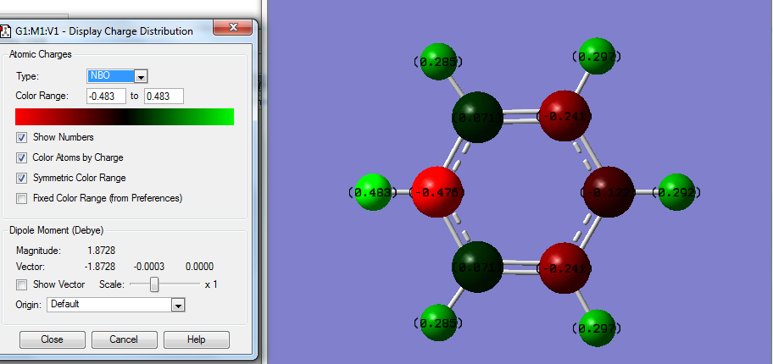Viewport: 773px width, 364px height.
Task: Uncheck the Show Numbers checkbox
Action: (x=22, y=137)
